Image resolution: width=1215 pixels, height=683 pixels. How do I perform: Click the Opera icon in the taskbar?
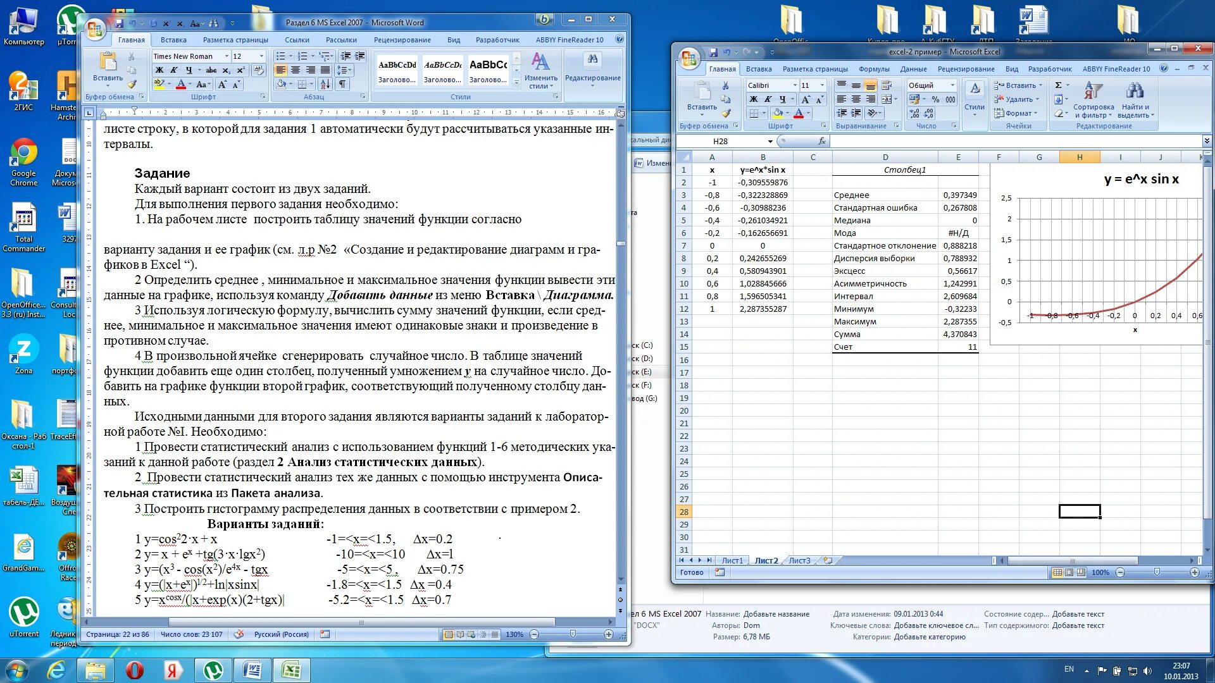coord(134,670)
